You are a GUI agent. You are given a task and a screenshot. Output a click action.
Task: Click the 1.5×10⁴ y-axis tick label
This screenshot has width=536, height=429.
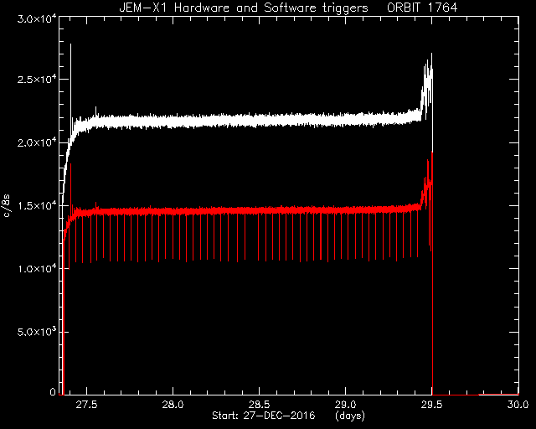(x=37, y=205)
